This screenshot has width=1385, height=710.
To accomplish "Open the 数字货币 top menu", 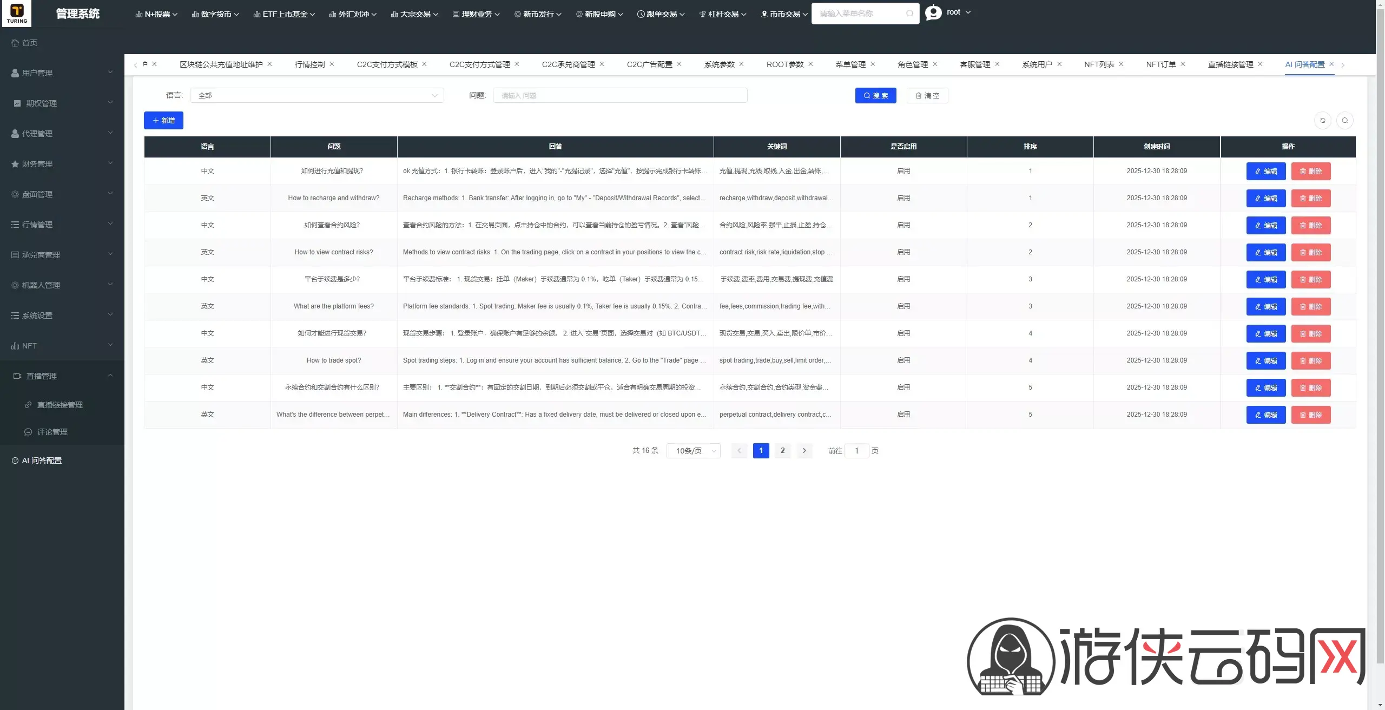I will click(215, 14).
